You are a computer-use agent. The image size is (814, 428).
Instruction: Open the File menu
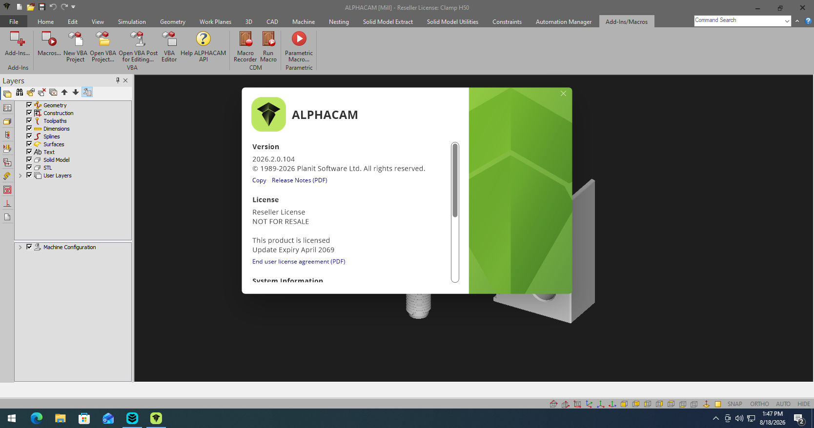tap(14, 21)
